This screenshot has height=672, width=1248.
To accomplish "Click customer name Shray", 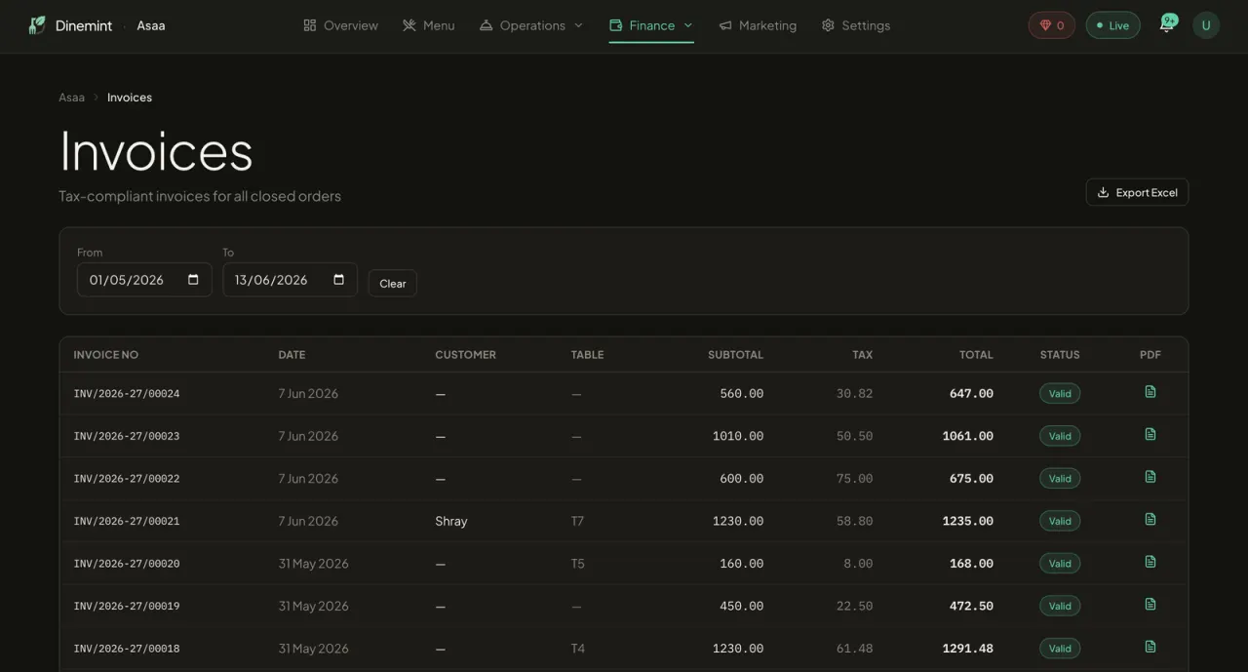I will click(x=451, y=521).
